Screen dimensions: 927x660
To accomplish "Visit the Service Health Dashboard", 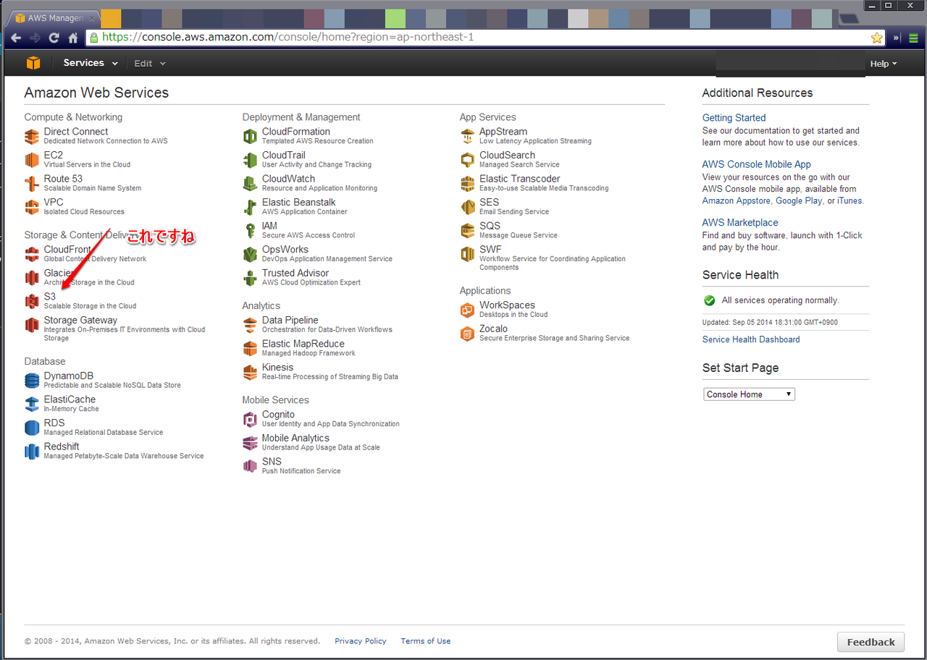I will [751, 339].
